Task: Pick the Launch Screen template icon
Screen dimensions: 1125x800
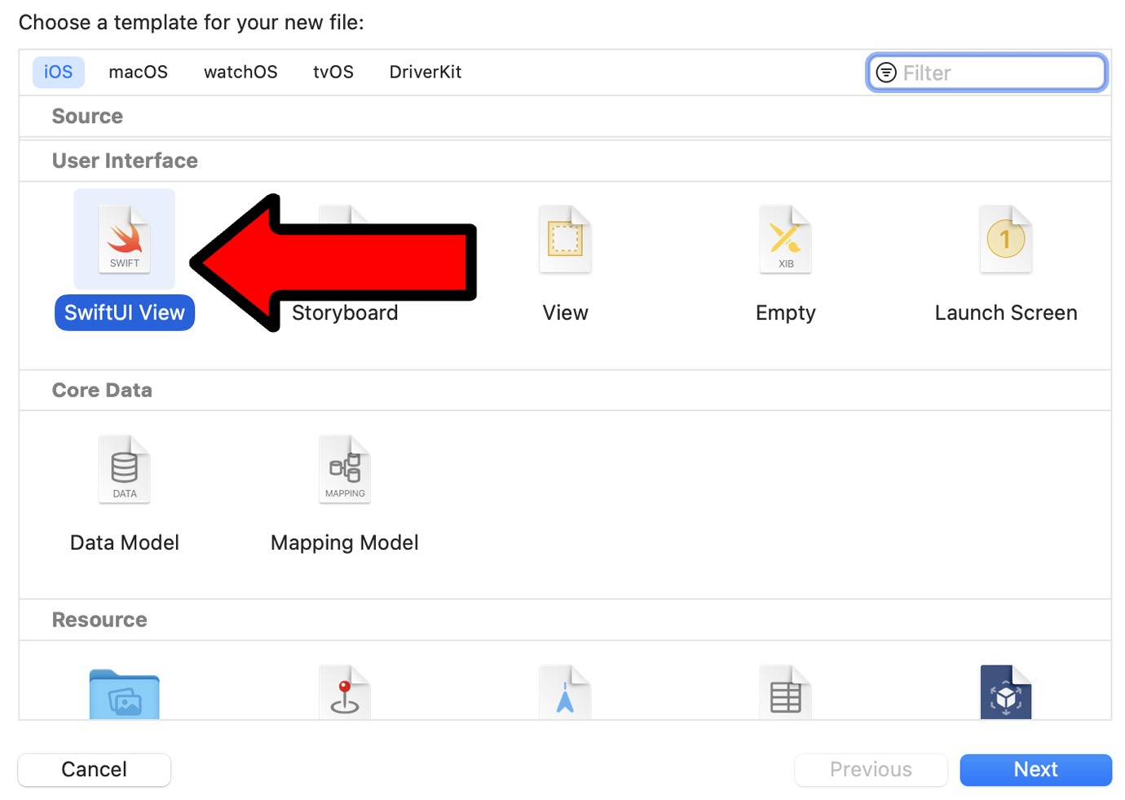Action: (x=1006, y=239)
